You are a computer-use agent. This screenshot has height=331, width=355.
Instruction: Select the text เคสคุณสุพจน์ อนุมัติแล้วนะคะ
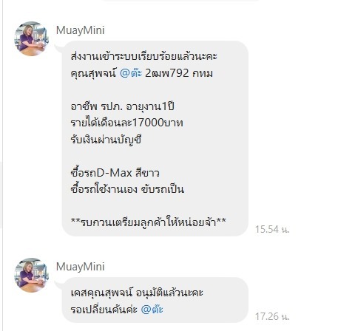137,293
